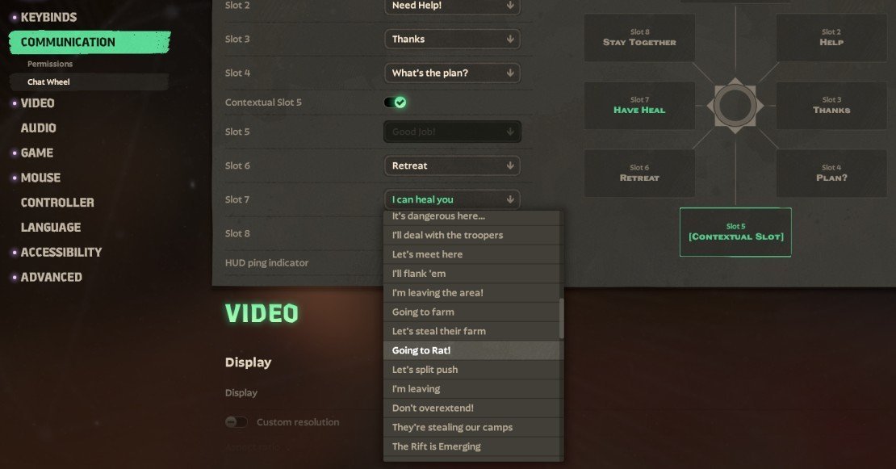The height and width of the screenshot is (469, 896).
Task: Choose 'I'll deal with the troopers' option
Action: coord(471,236)
